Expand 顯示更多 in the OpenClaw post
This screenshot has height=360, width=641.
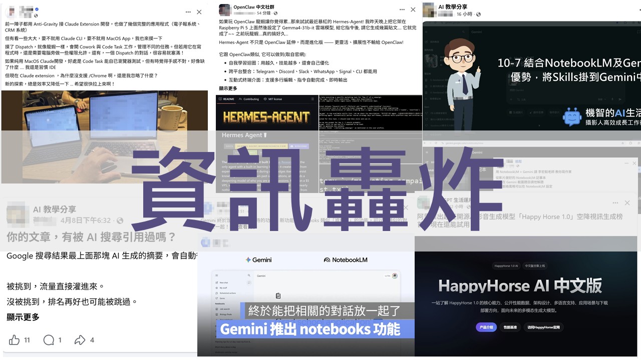(228, 88)
